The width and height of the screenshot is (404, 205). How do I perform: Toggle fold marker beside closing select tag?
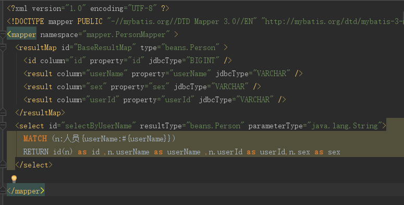coord(3,165)
